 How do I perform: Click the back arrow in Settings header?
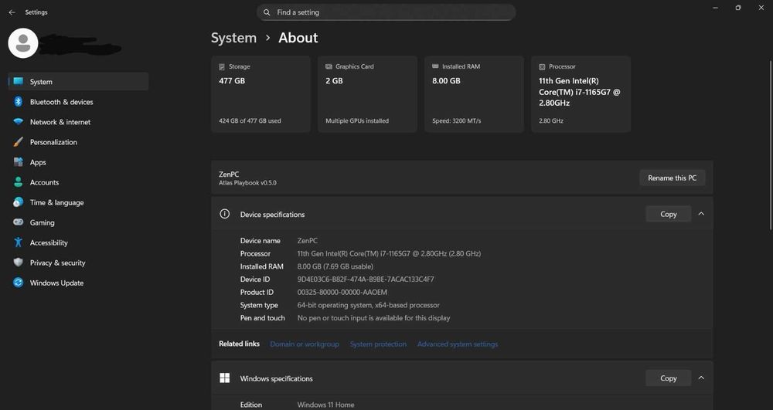12,12
